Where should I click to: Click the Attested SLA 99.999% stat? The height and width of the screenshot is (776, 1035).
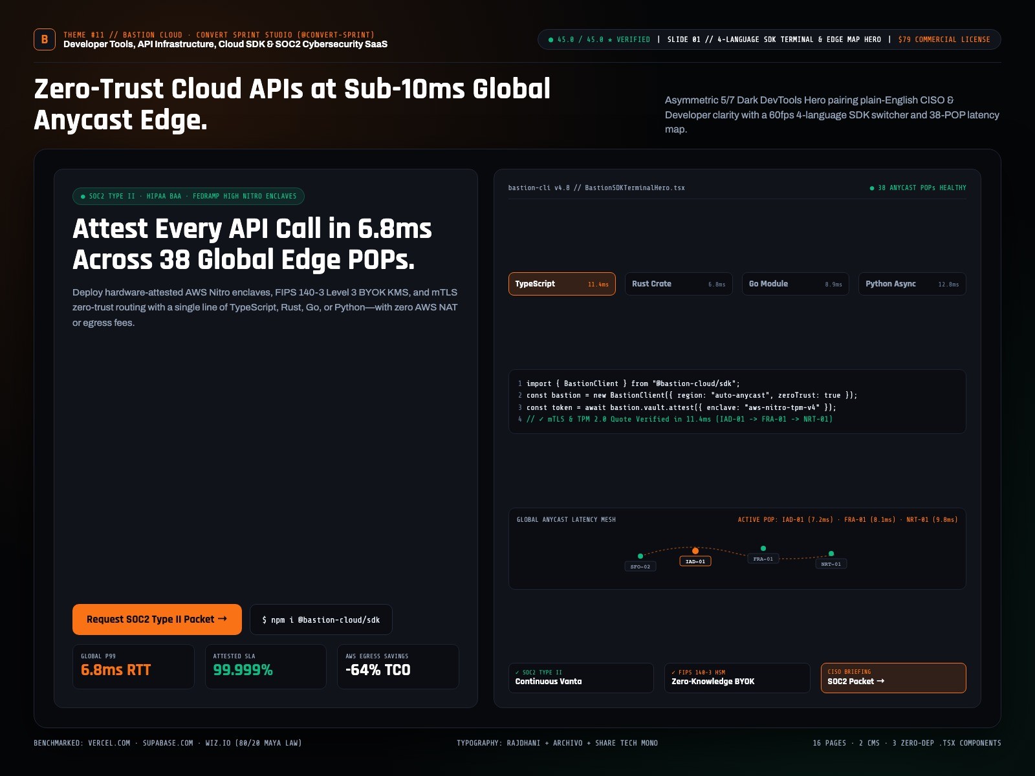coord(266,667)
